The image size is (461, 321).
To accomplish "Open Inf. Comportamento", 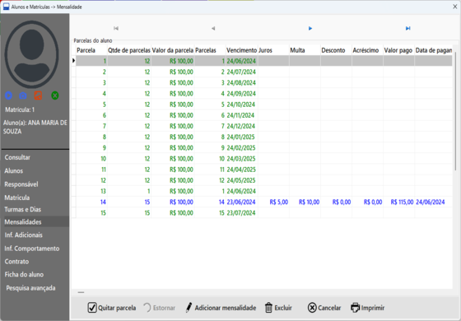I will (32, 249).
